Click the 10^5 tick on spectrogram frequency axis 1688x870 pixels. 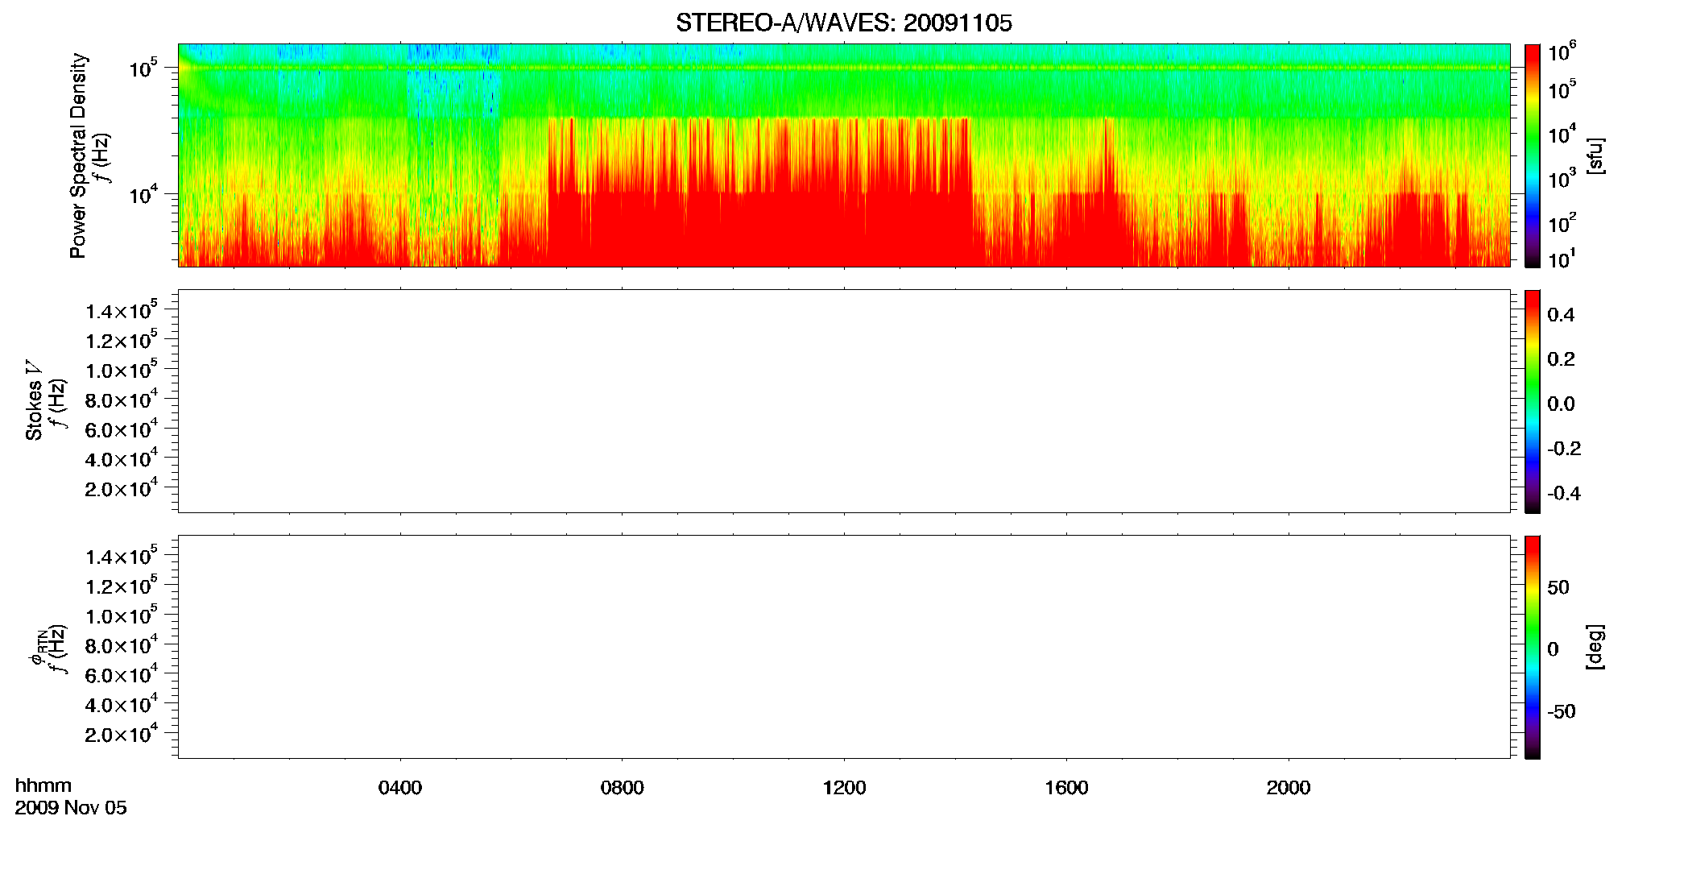pyautogui.click(x=143, y=68)
